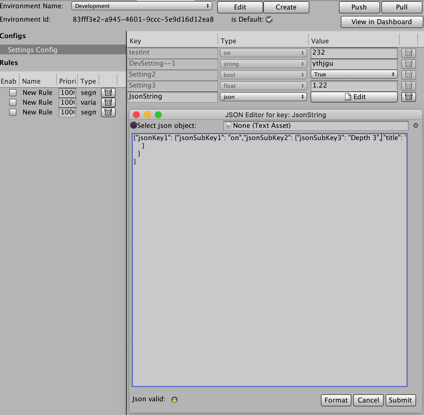Enable the first New Rule checkbox
This screenshot has height=415, width=424.
click(x=13, y=92)
